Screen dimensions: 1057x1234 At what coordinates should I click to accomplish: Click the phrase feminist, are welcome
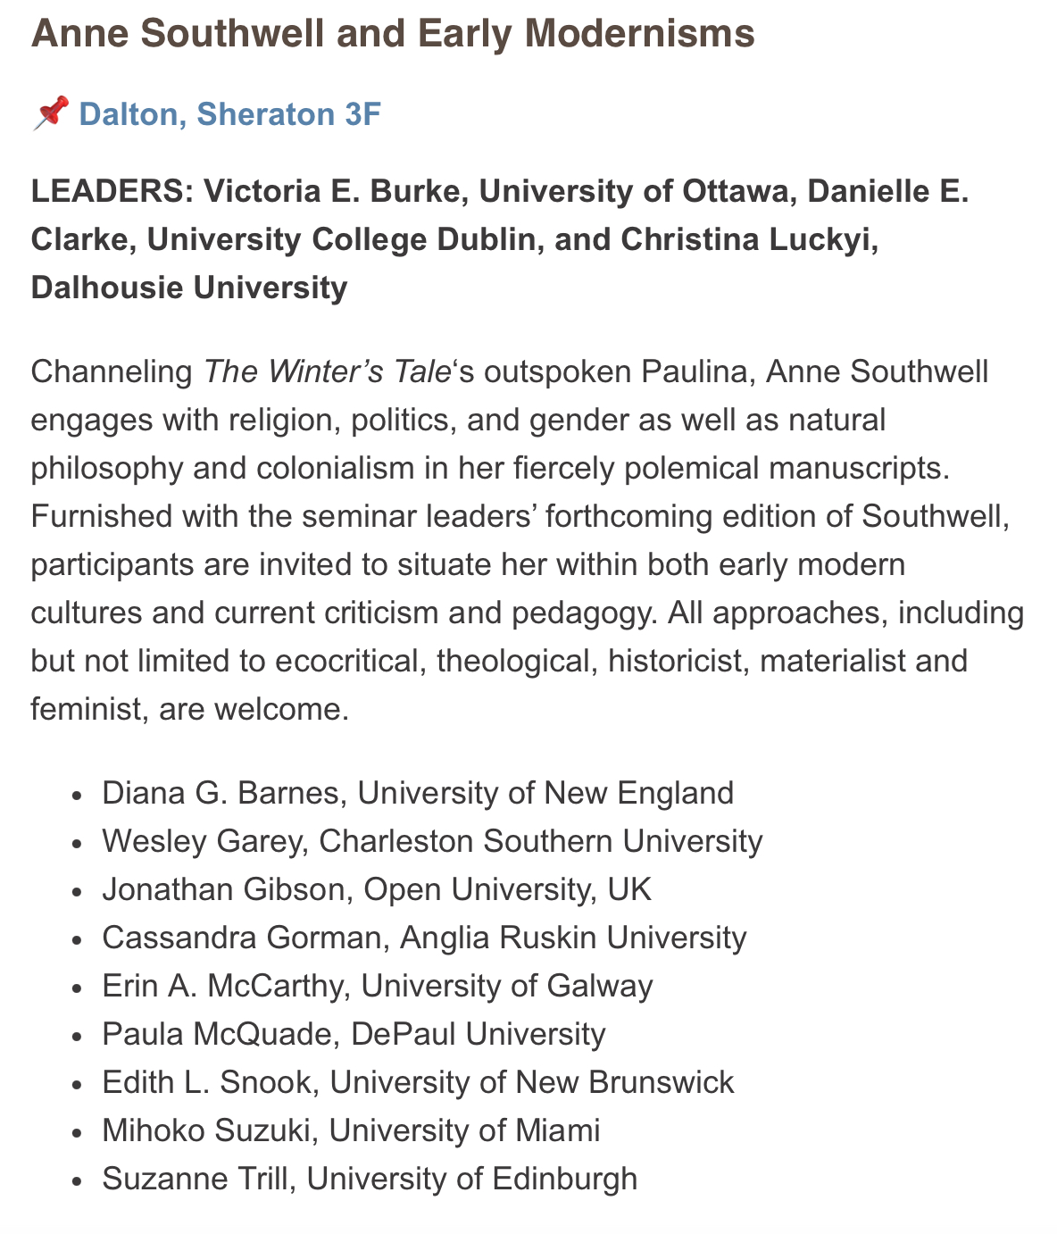click(188, 709)
